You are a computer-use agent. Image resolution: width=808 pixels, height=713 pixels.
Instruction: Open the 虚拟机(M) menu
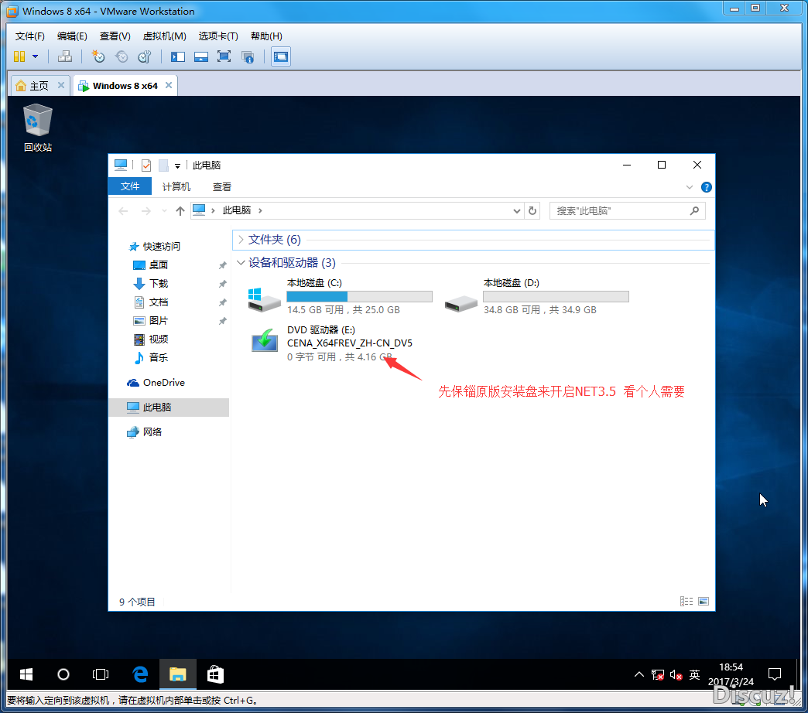[x=164, y=36]
